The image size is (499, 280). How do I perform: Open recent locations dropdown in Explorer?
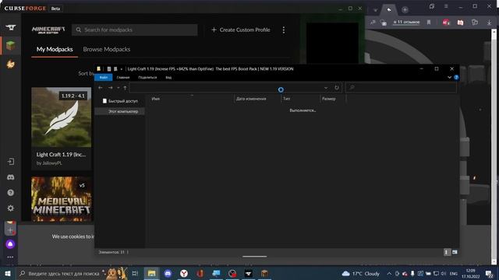(118, 88)
